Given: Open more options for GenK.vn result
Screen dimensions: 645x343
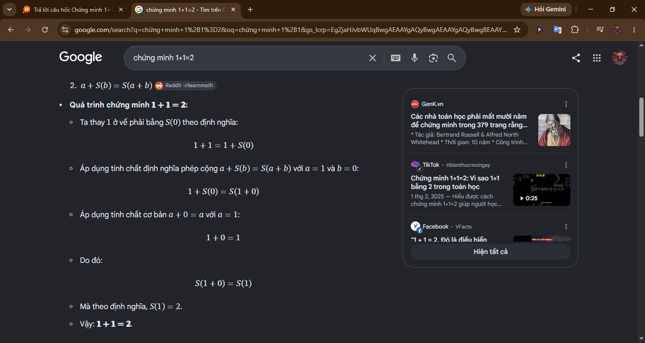Looking at the screenshot, I should point(566,104).
